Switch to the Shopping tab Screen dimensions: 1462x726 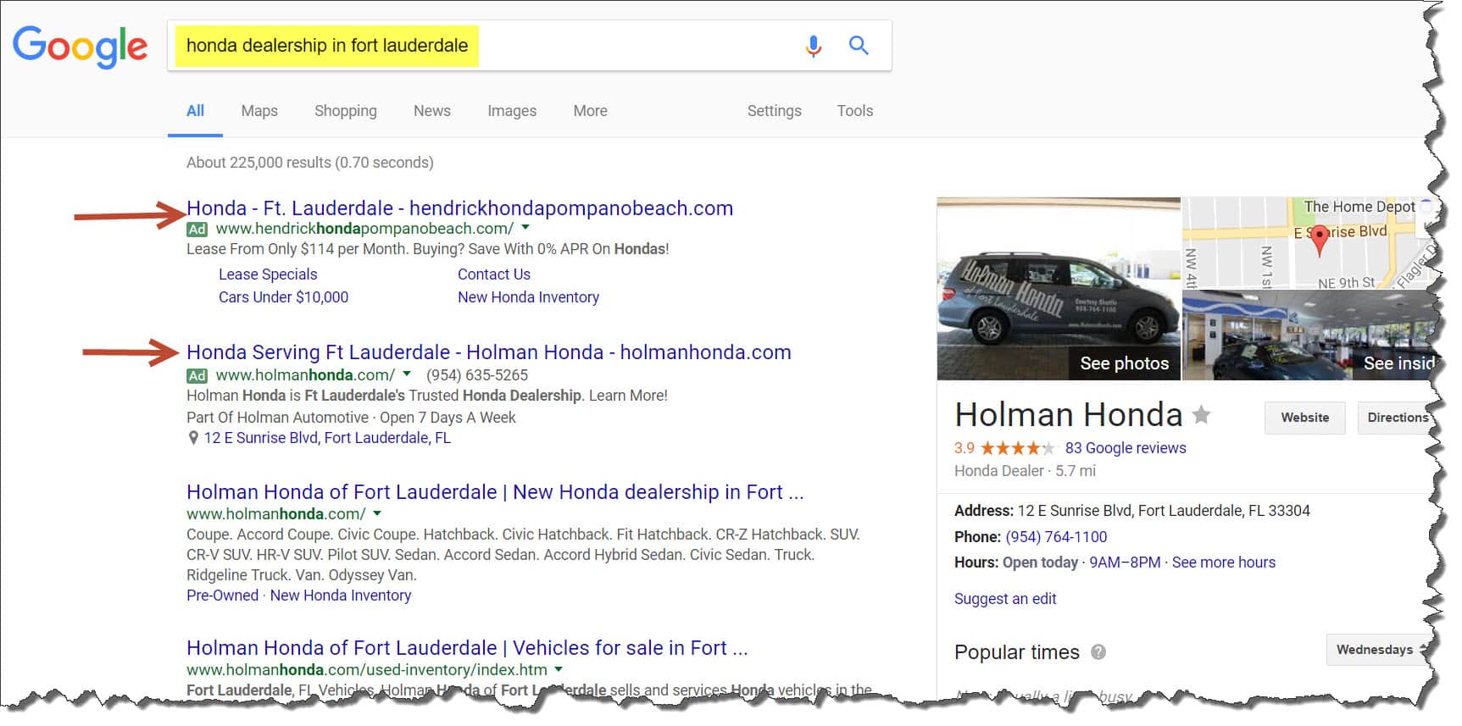(346, 111)
